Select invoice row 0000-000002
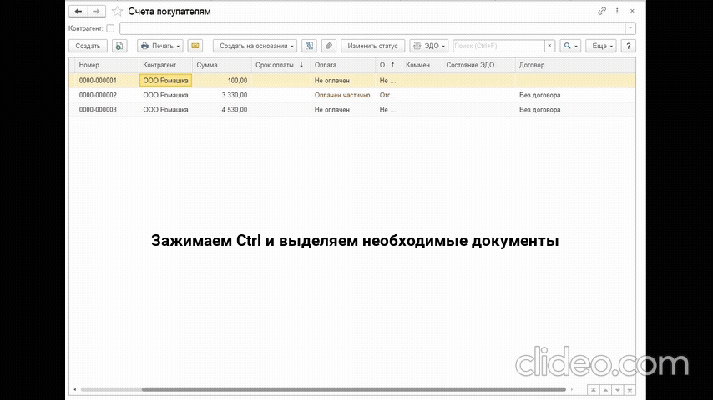Image resolution: width=713 pixels, height=400 pixels. 352,95
